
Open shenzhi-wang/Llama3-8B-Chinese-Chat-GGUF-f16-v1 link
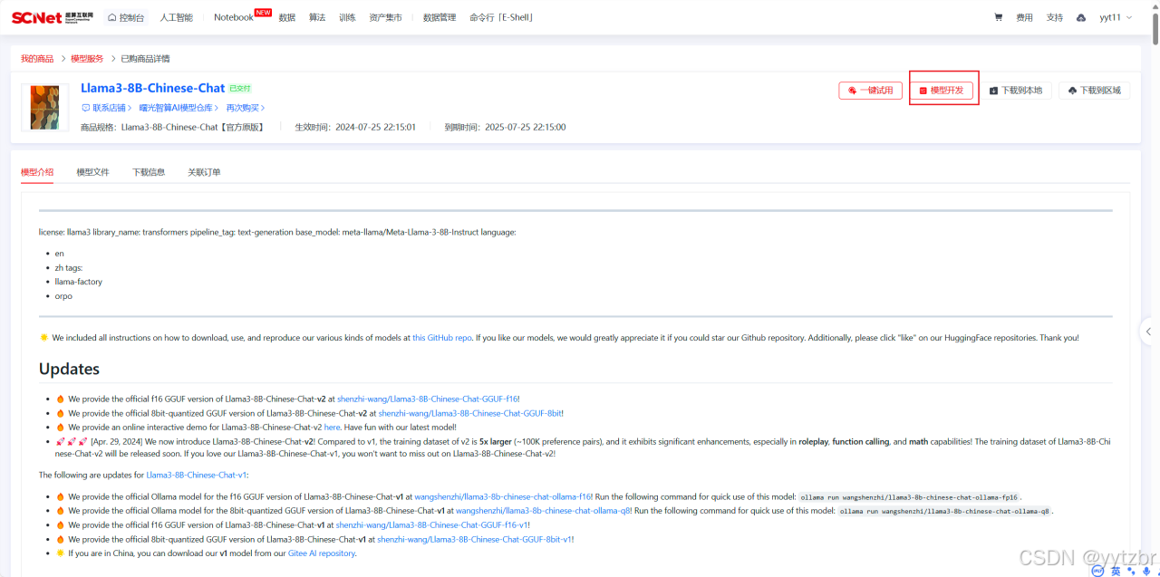click(x=431, y=525)
